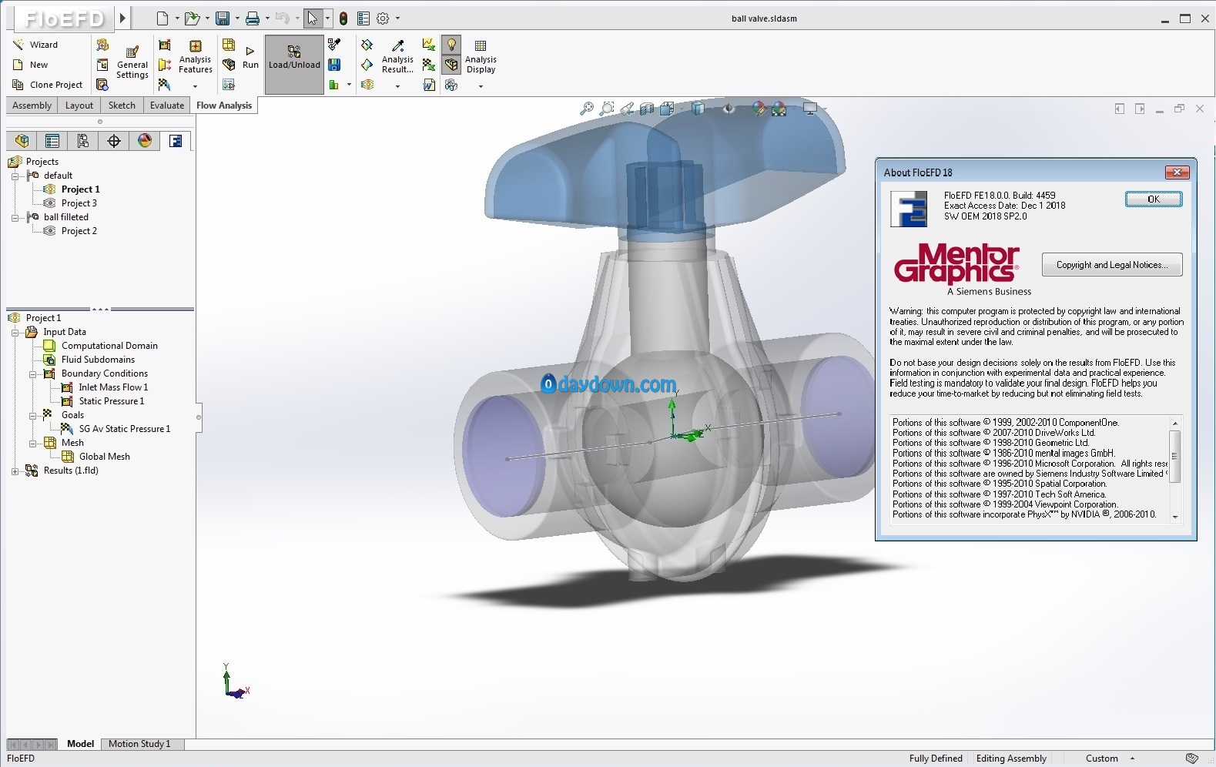Image resolution: width=1216 pixels, height=767 pixels.
Task: Click the Clone Project button
Action: (48, 85)
